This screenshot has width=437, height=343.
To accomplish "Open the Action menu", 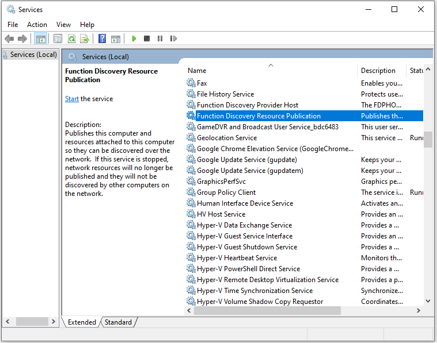I will (x=37, y=25).
